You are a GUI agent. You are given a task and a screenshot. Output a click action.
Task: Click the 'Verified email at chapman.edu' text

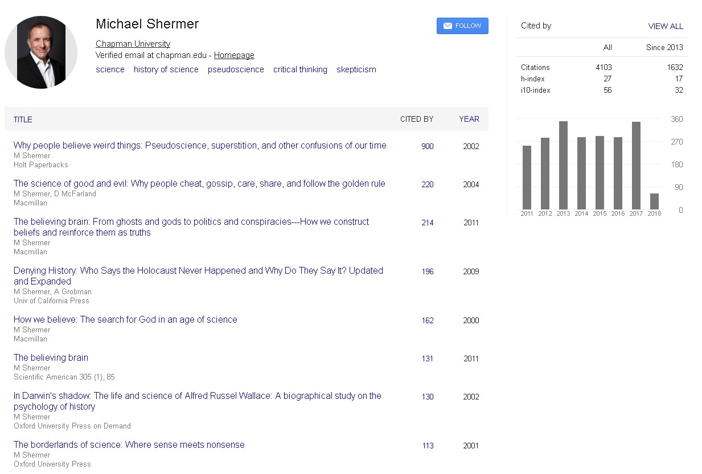[x=151, y=55]
